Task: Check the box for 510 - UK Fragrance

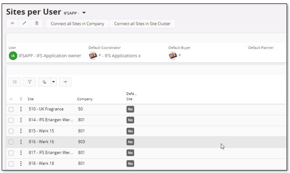Action: tap(11, 109)
